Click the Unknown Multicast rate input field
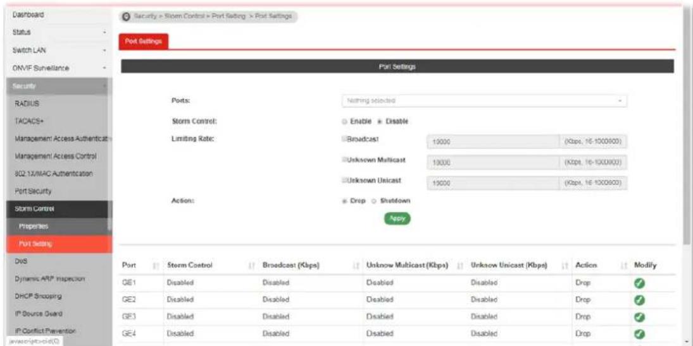This screenshot has height=346, width=693. point(493,163)
